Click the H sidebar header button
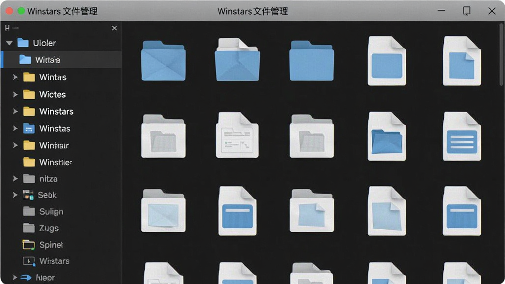 point(7,28)
